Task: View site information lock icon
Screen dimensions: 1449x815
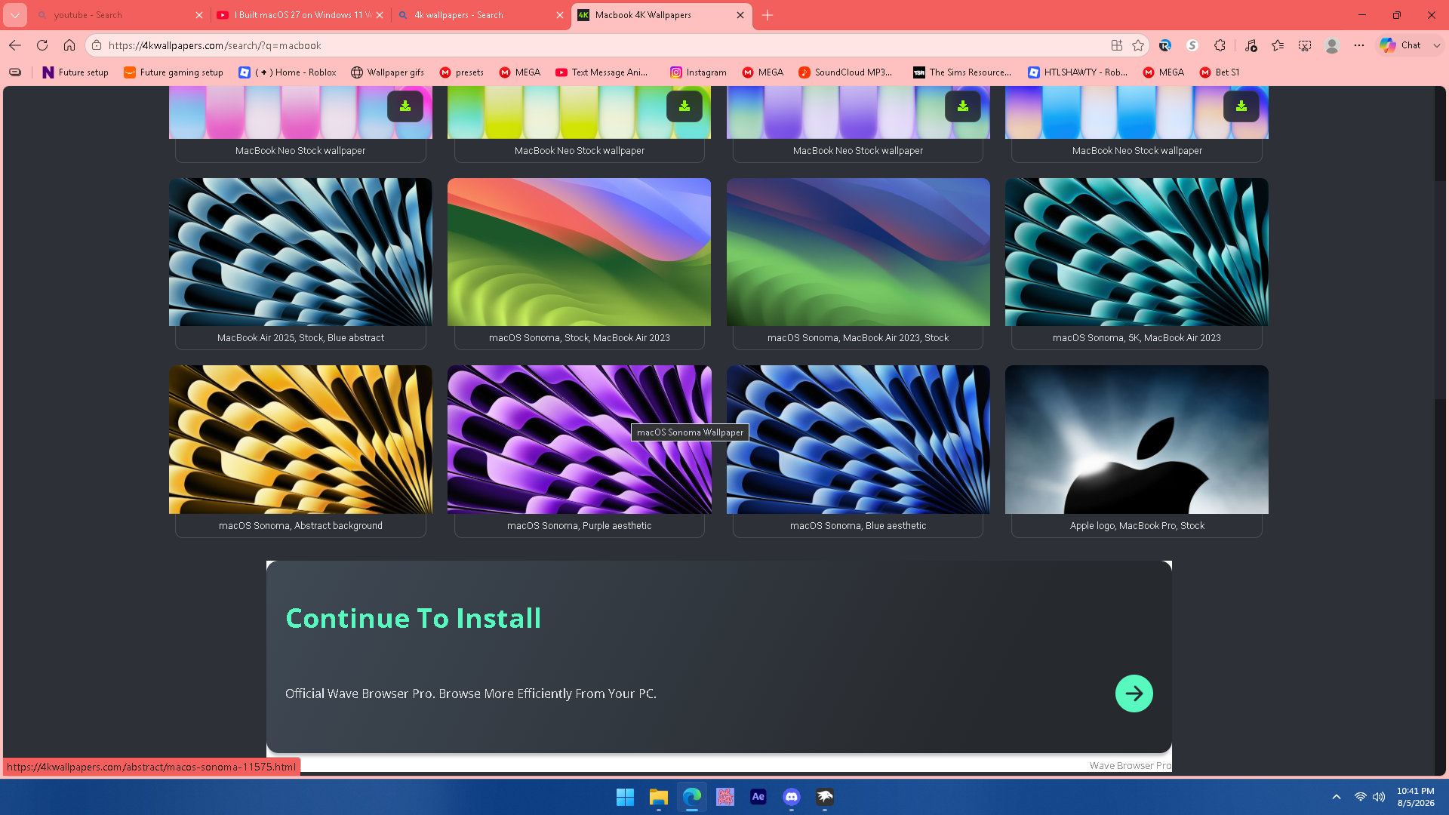Action: click(x=97, y=45)
